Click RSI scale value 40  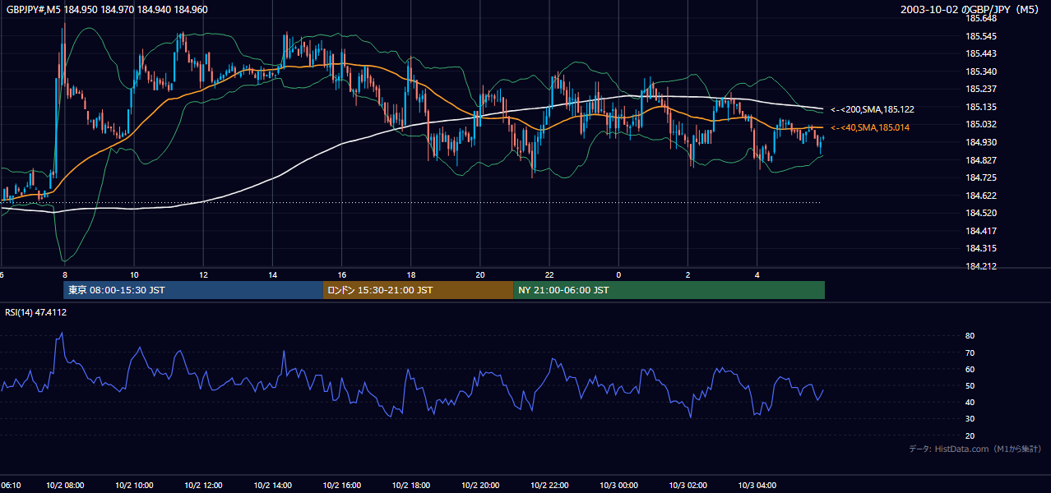click(970, 402)
